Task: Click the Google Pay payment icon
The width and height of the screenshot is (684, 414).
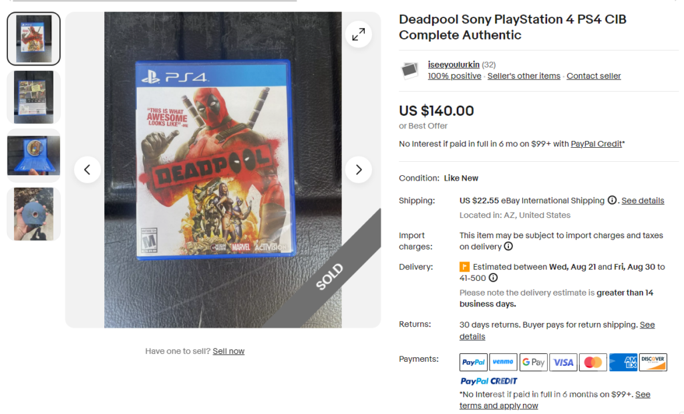Action: pyautogui.click(x=533, y=363)
